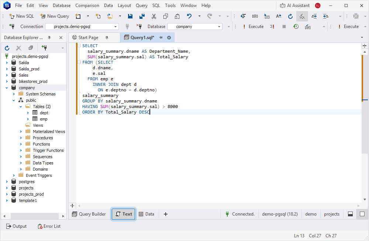The image size is (369, 241).
Task: Refresh the Database Explorer tree
Action: [x=7, y=48]
